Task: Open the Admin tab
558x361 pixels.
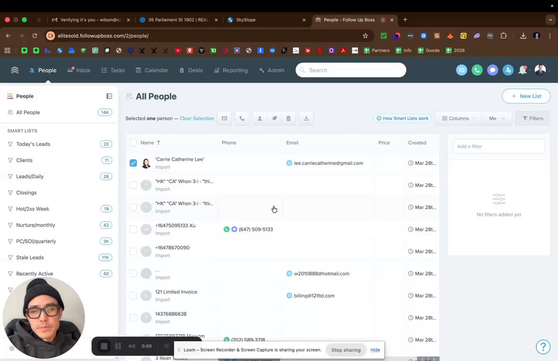Action: [272, 70]
